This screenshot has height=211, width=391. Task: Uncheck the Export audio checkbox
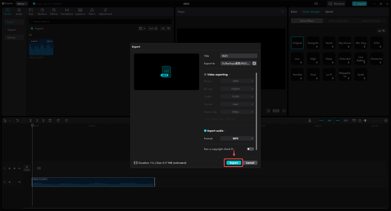[205, 131]
